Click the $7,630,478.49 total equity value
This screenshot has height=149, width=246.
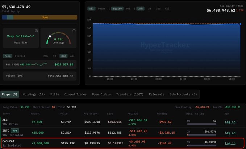coord(16,7)
